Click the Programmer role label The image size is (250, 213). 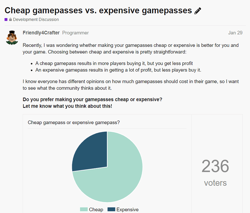(x=75, y=33)
